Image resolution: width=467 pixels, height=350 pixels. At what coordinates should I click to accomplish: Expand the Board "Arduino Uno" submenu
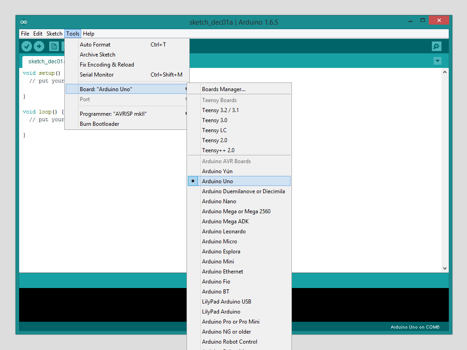click(x=127, y=89)
